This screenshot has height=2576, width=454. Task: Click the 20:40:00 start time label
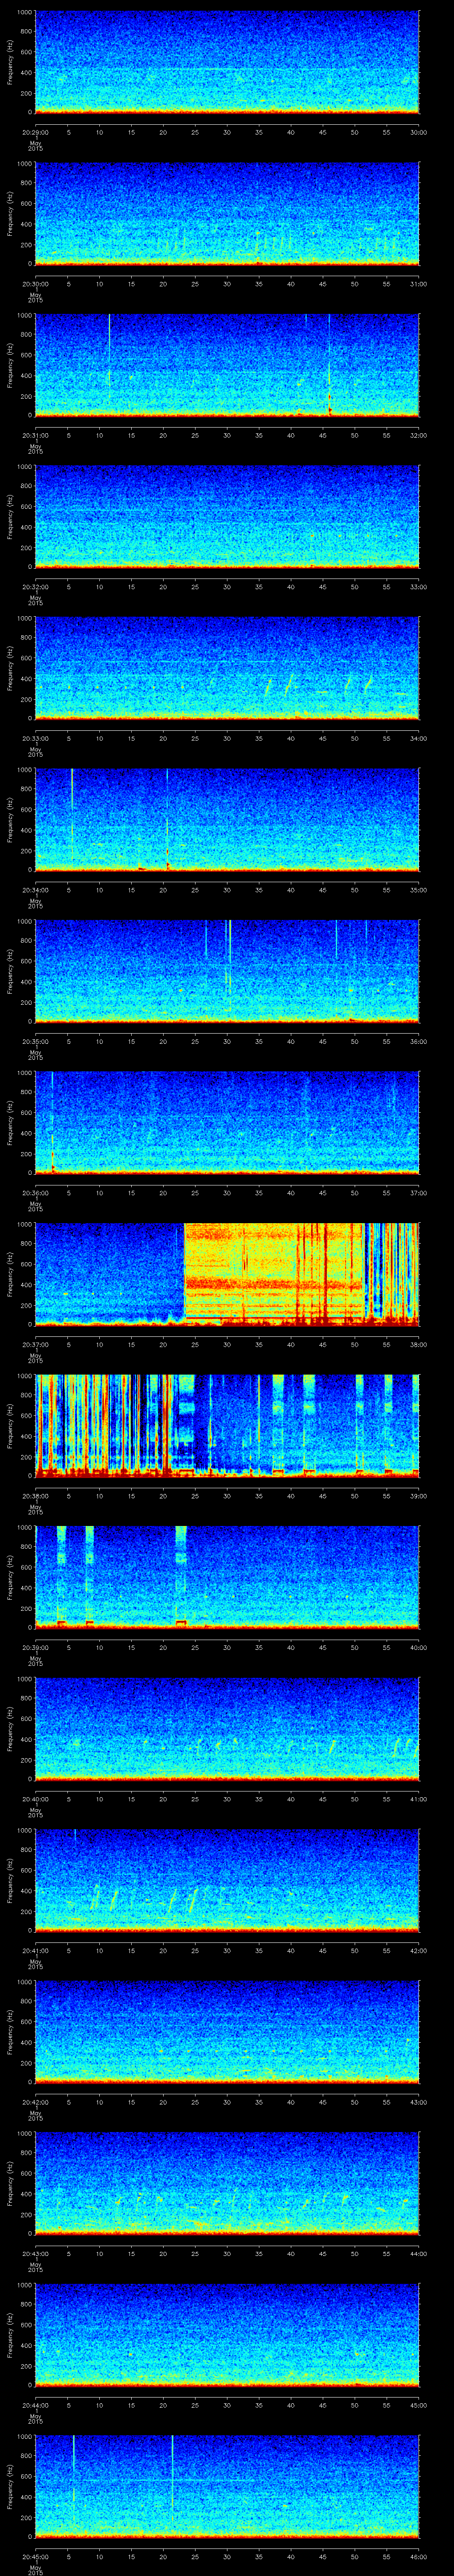[x=35, y=1799]
